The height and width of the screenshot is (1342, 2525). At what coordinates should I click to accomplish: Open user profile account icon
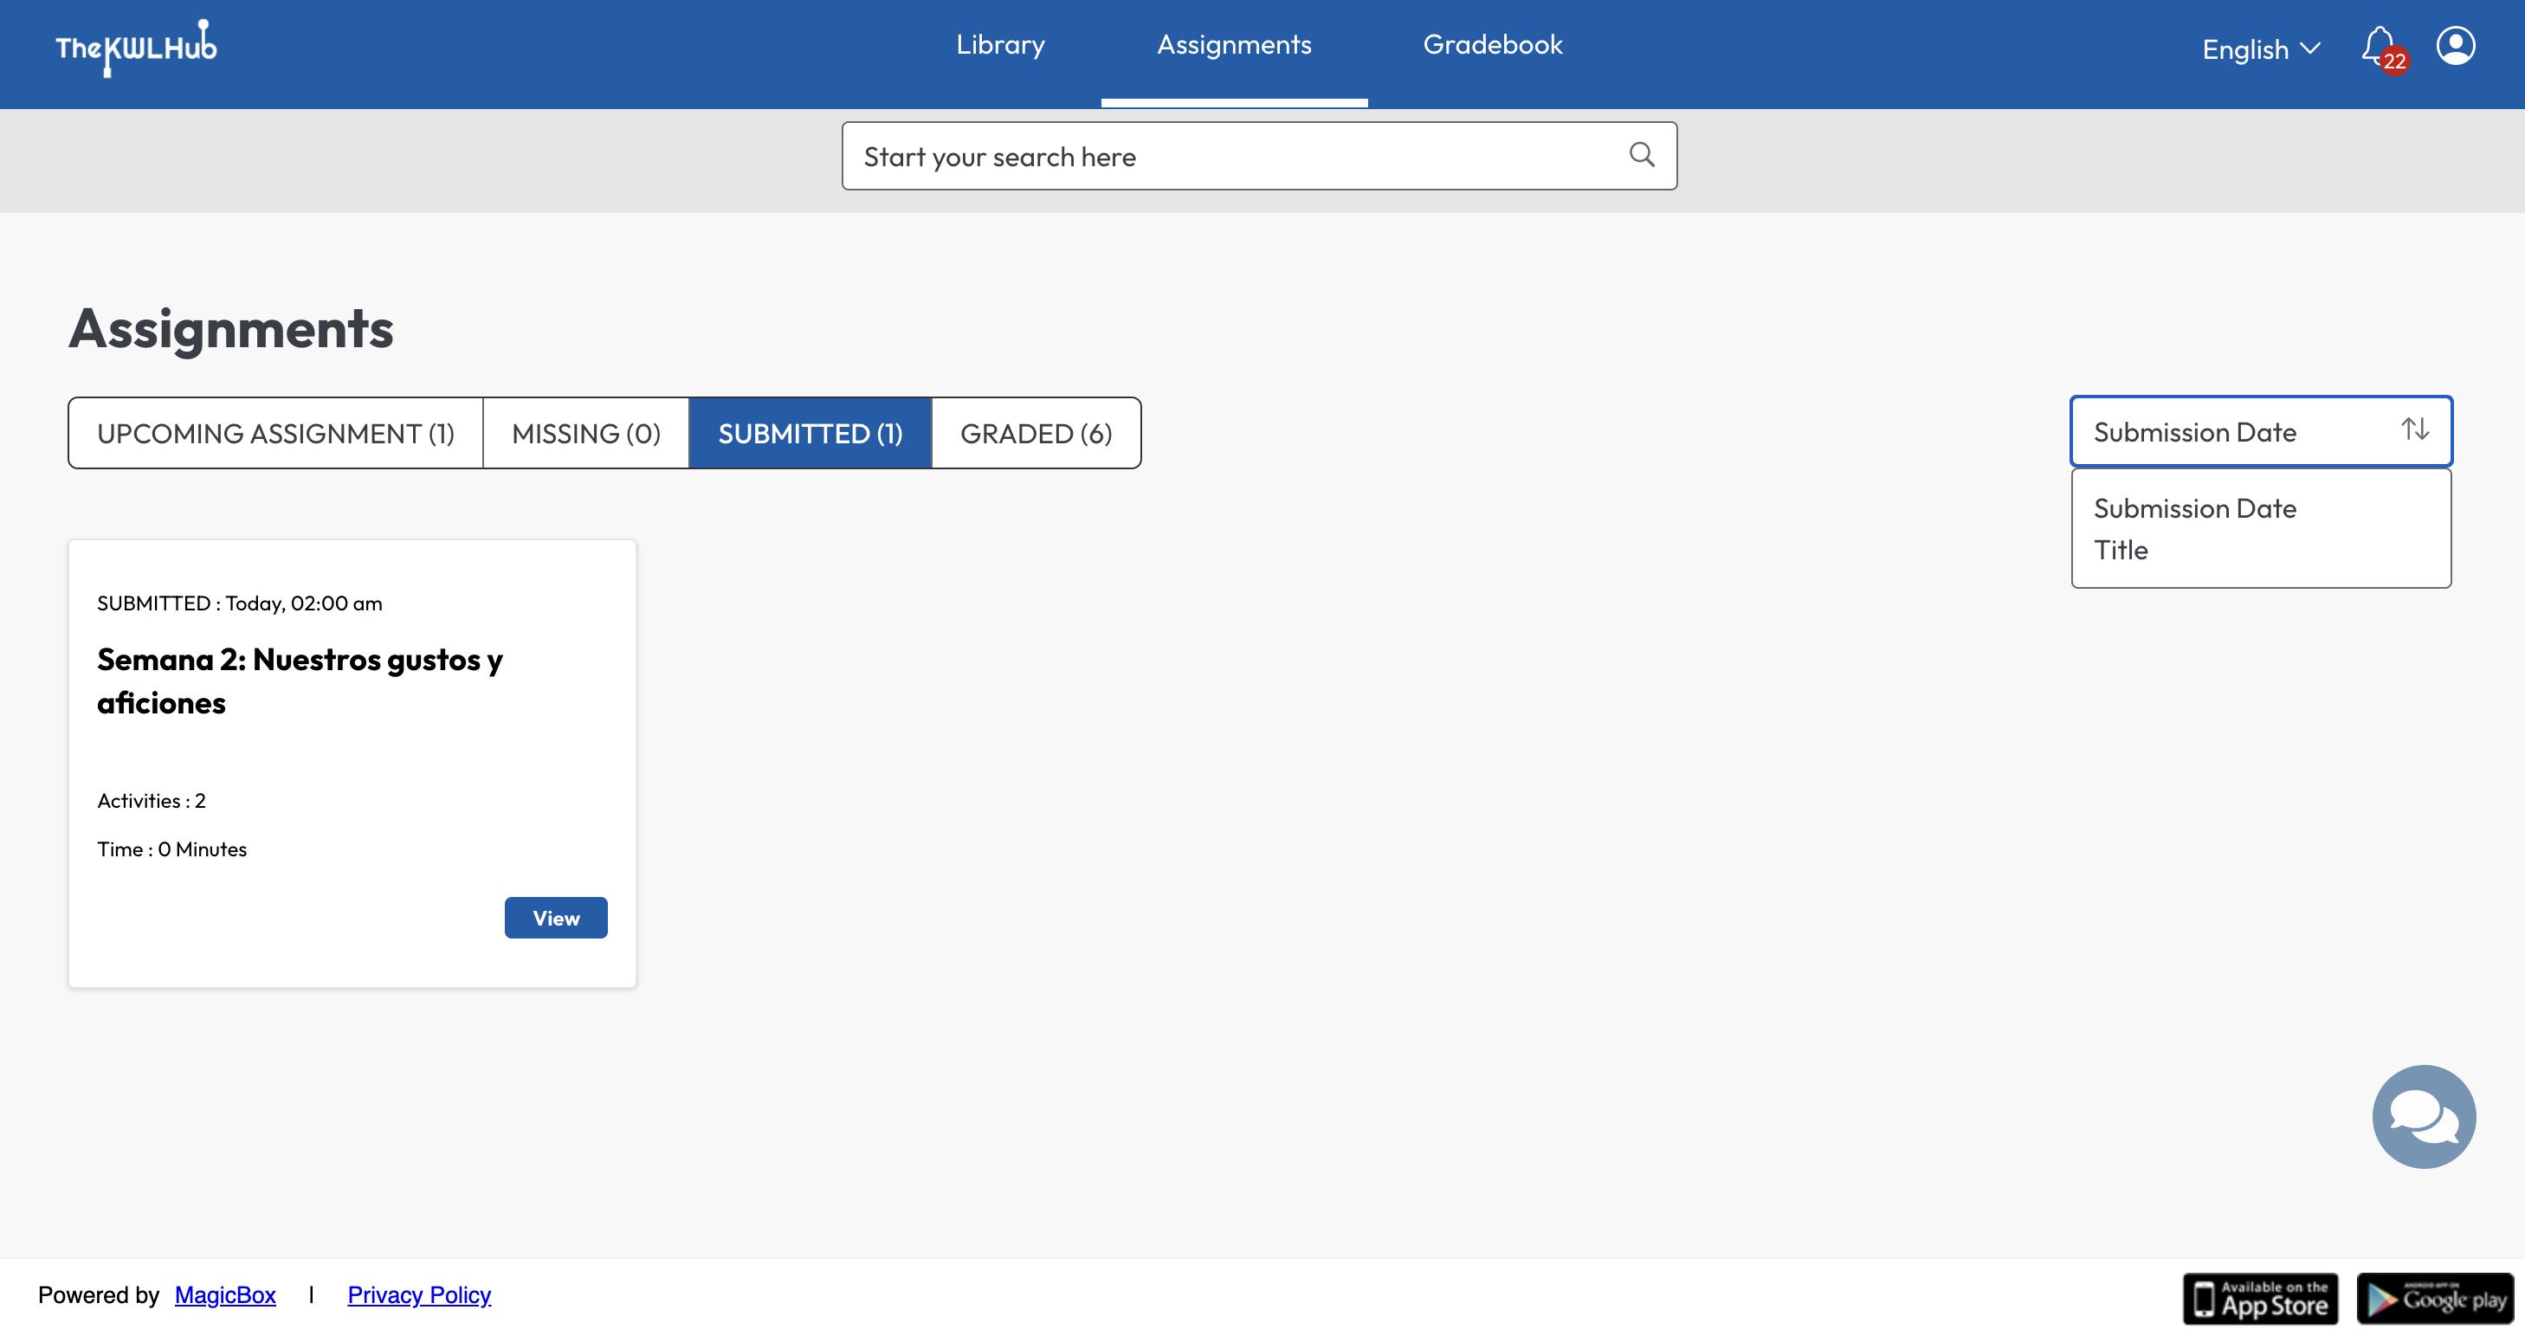tap(2456, 46)
